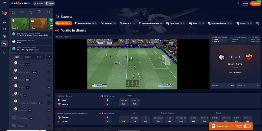Viewport: 262px width, 131px height.
Task: Open bet slip document icon
Action: tap(40, 12)
